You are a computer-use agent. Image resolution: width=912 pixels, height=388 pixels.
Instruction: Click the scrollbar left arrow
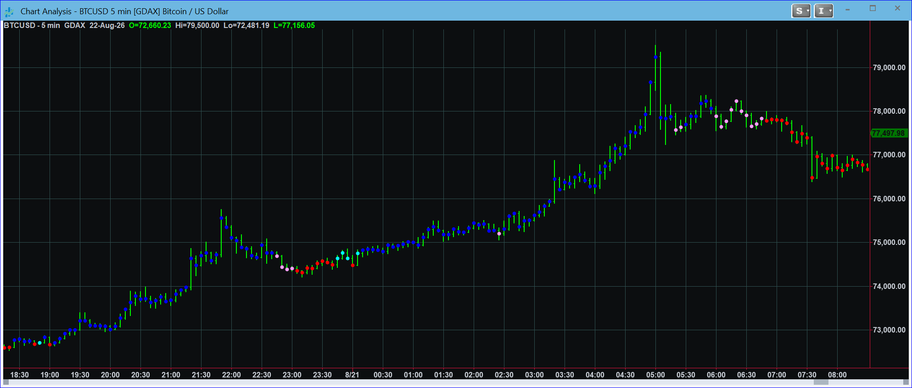(6, 382)
